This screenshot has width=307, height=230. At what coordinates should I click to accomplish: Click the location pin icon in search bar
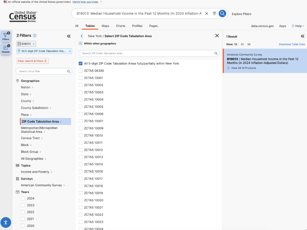pyautogui.click(x=214, y=13)
